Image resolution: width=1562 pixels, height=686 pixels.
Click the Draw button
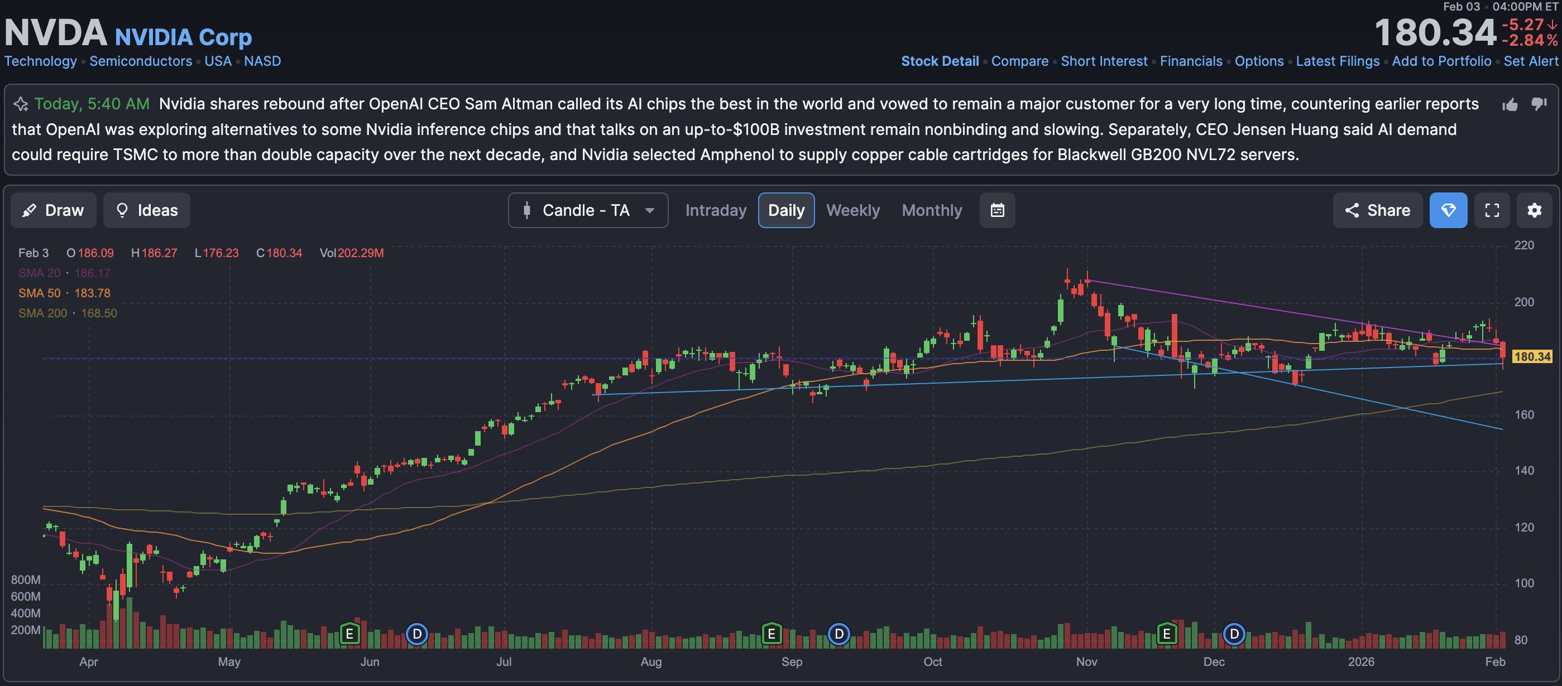coord(54,210)
